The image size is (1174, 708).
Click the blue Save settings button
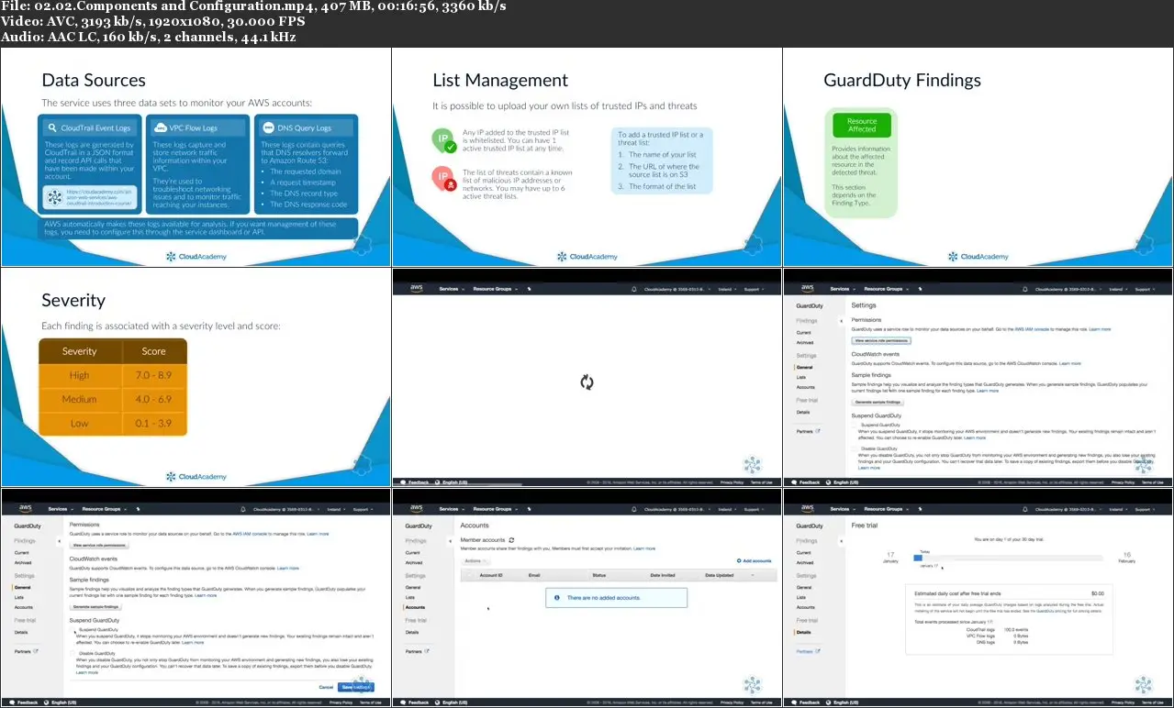point(356,687)
